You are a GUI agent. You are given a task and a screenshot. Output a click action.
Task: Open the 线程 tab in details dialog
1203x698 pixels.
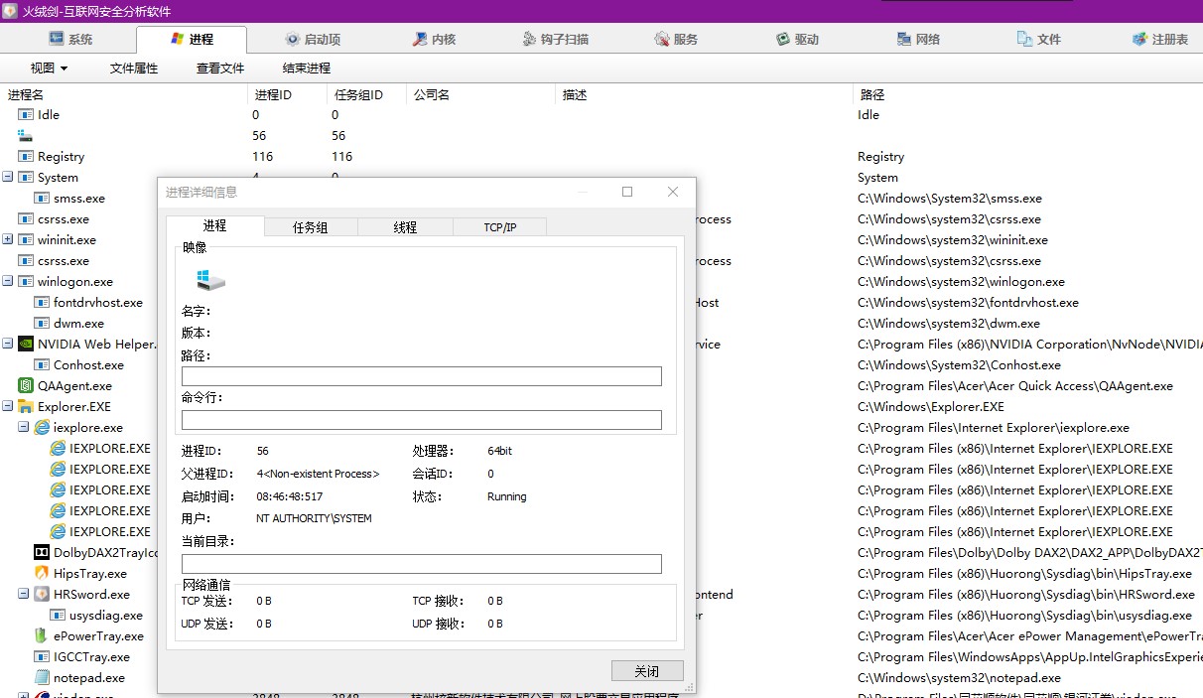click(405, 227)
